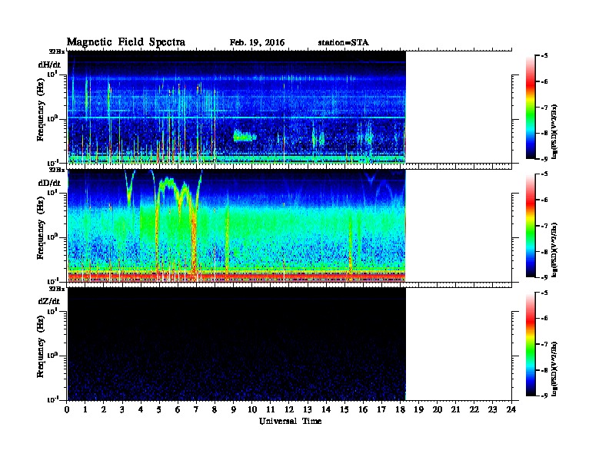Viewport: 609px width, 470px height.
Task: Click the cyan horizontal line near 1 Hz in dH/dt
Action: pyautogui.click(x=237, y=117)
